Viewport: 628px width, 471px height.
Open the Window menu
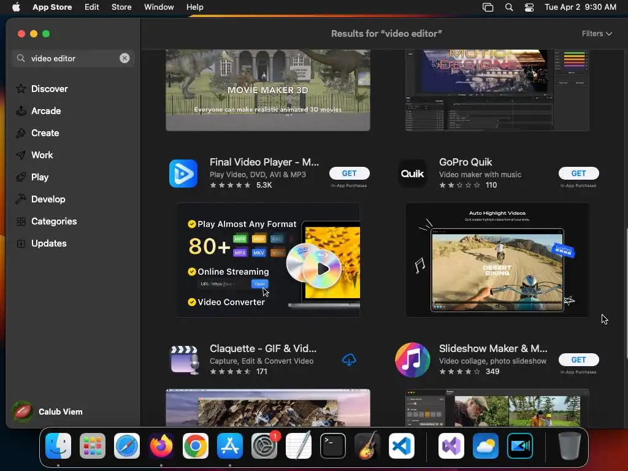(x=159, y=7)
